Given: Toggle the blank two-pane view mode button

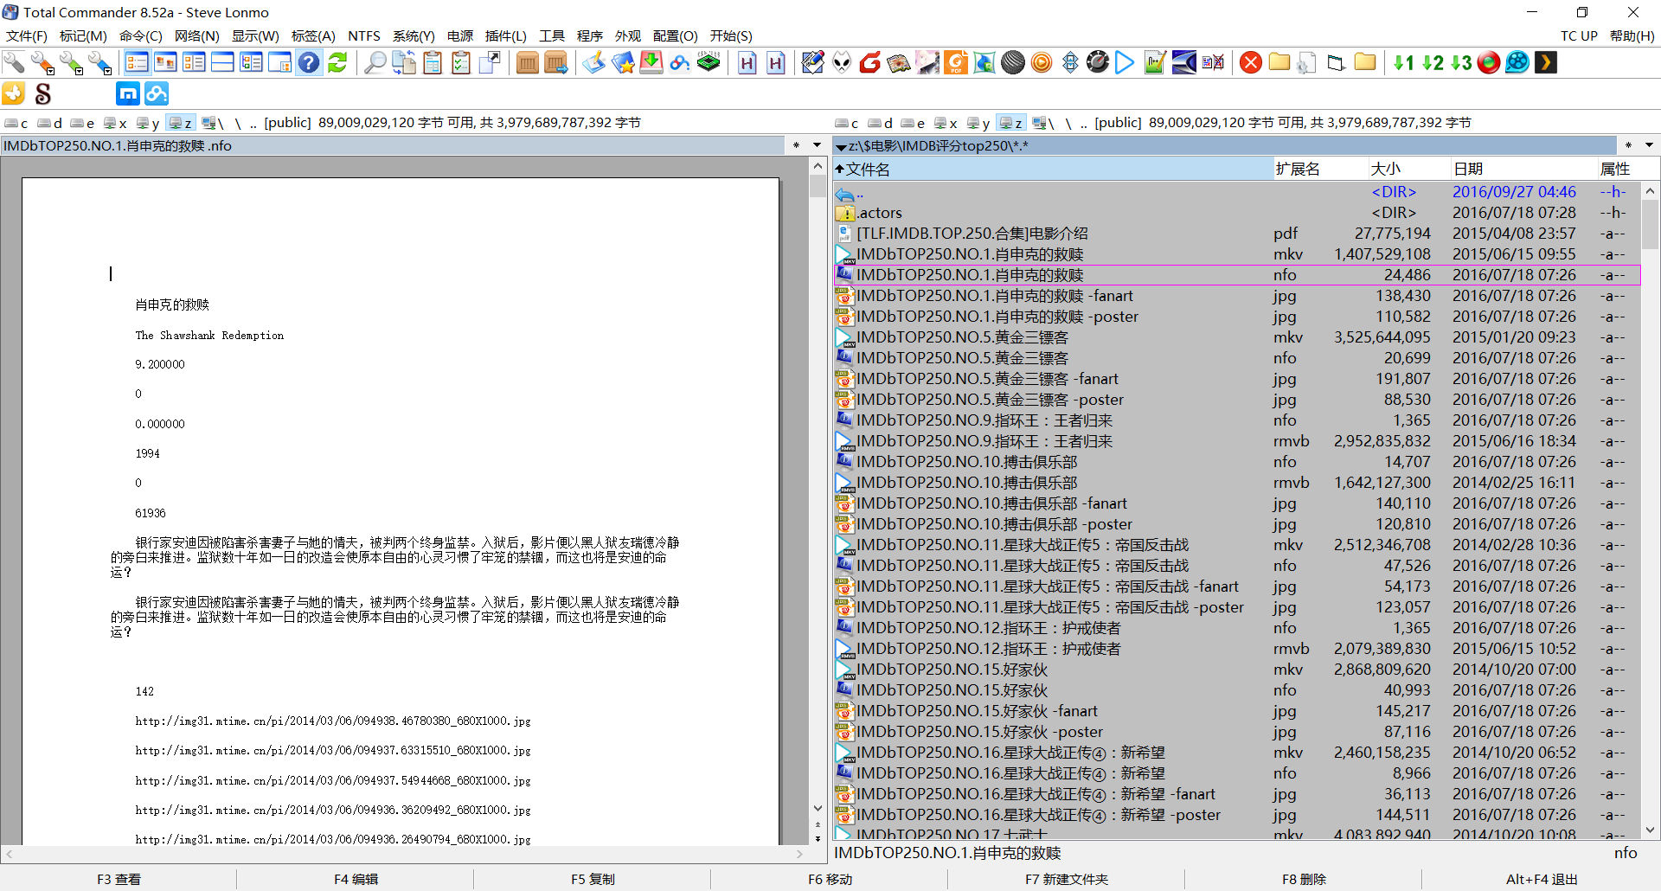Looking at the screenshot, I should pos(222,62).
